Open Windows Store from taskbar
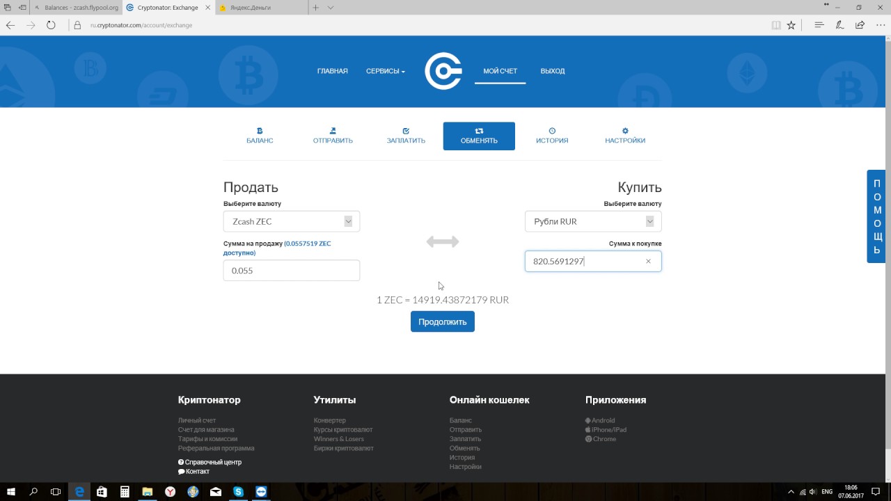The image size is (891, 501). coord(102,491)
